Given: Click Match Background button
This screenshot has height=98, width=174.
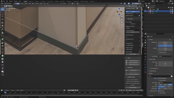Looking at the screenshot, I should pos(133,63).
